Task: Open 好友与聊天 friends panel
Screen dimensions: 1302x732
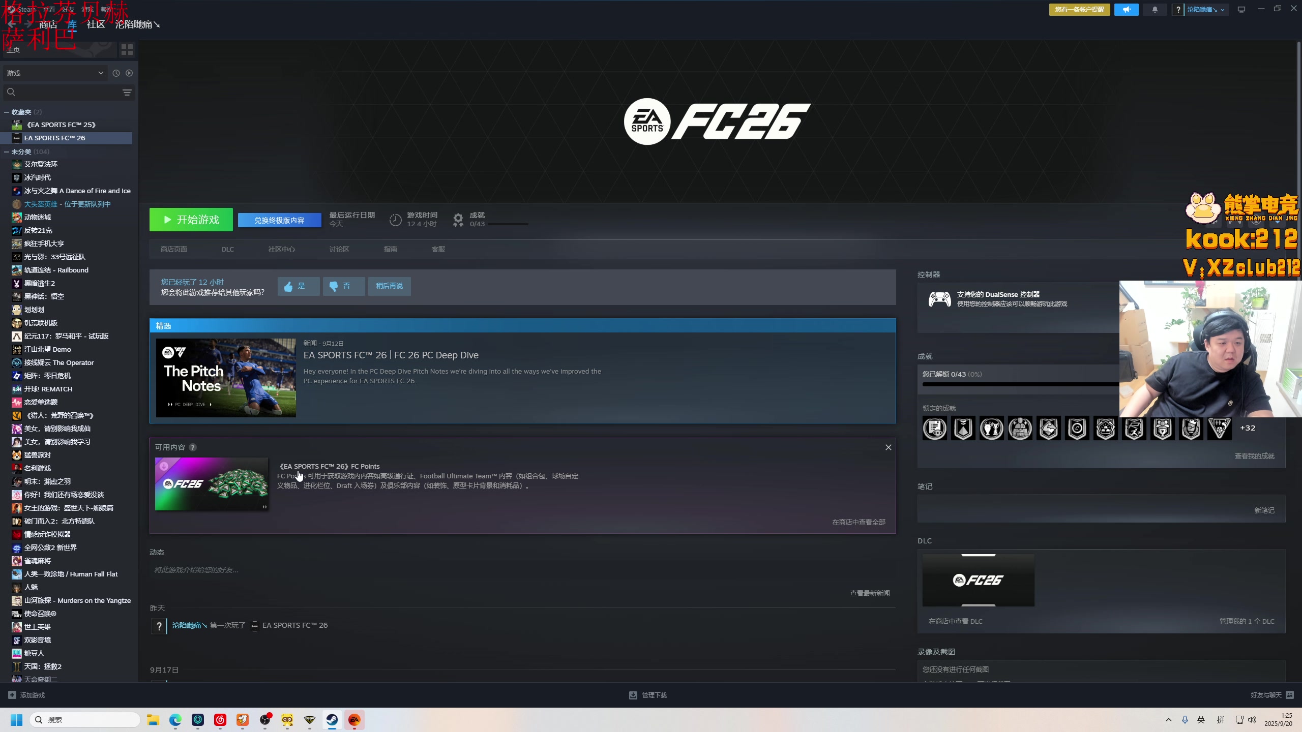Action: tap(1272, 695)
